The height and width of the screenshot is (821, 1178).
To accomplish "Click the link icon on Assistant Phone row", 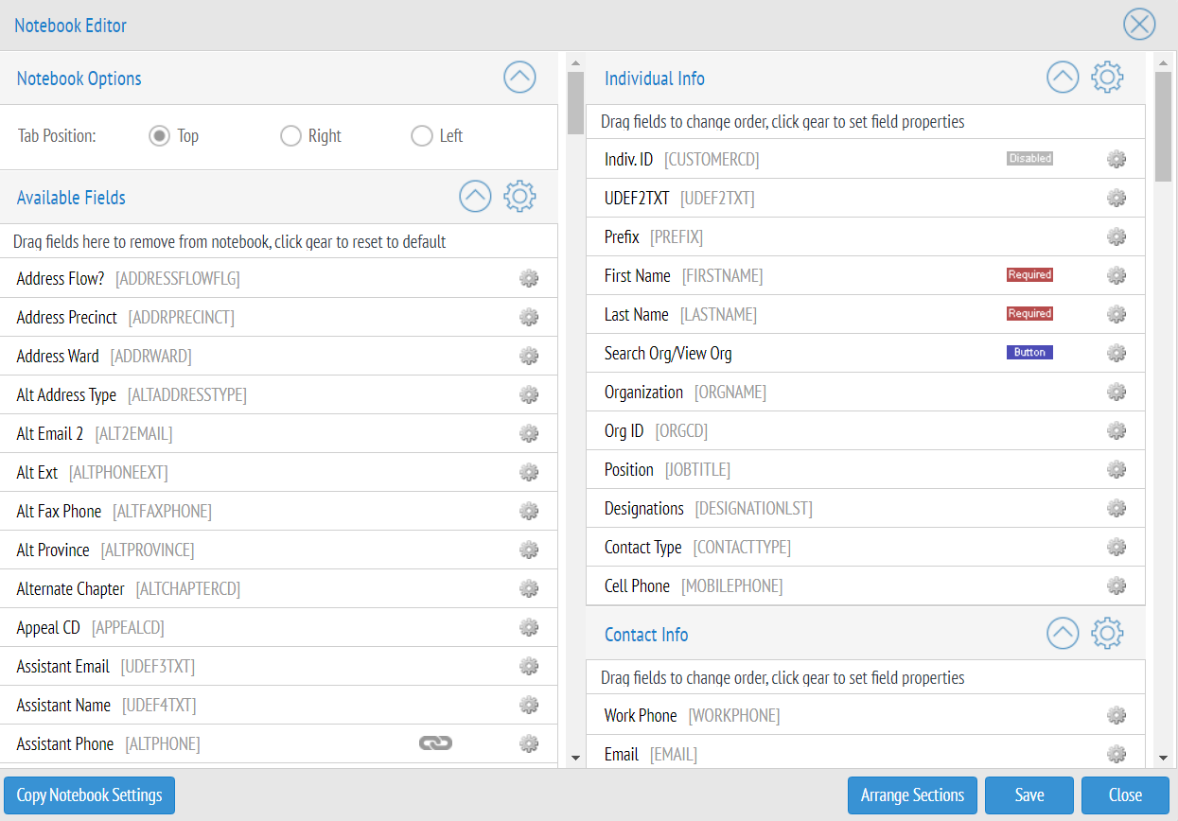I will [435, 743].
